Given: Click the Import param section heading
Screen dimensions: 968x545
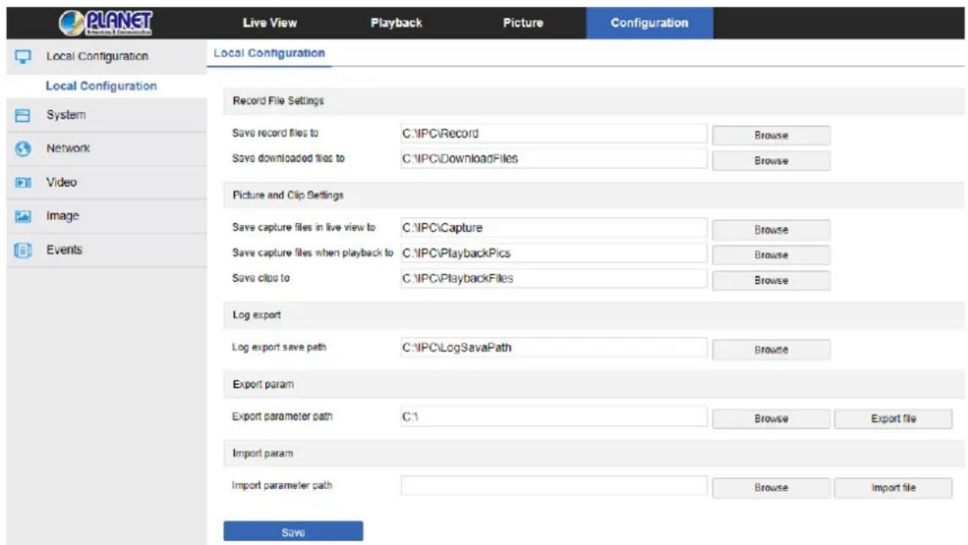Looking at the screenshot, I should (x=263, y=453).
